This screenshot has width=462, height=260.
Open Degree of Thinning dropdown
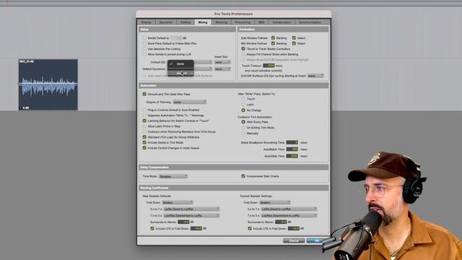(189, 102)
